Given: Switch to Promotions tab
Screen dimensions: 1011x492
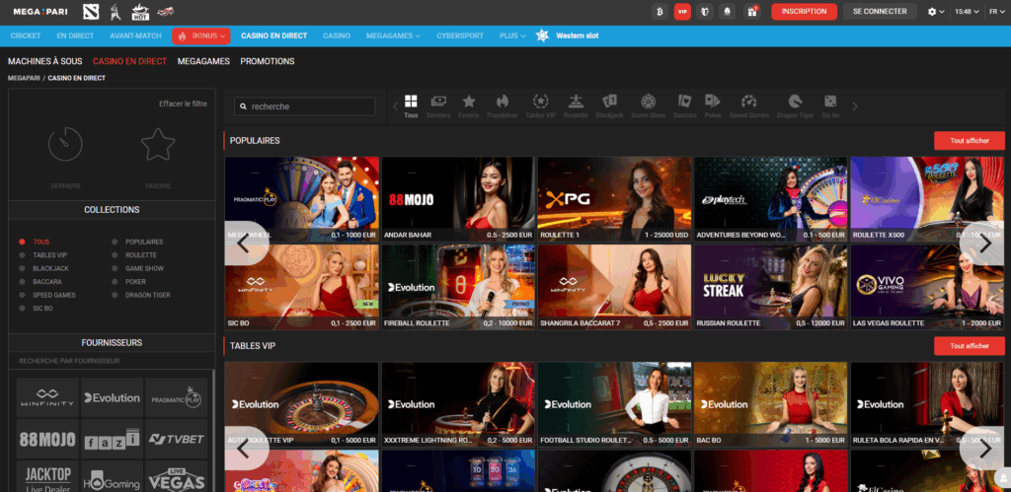Looking at the screenshot, I should 268,61.
